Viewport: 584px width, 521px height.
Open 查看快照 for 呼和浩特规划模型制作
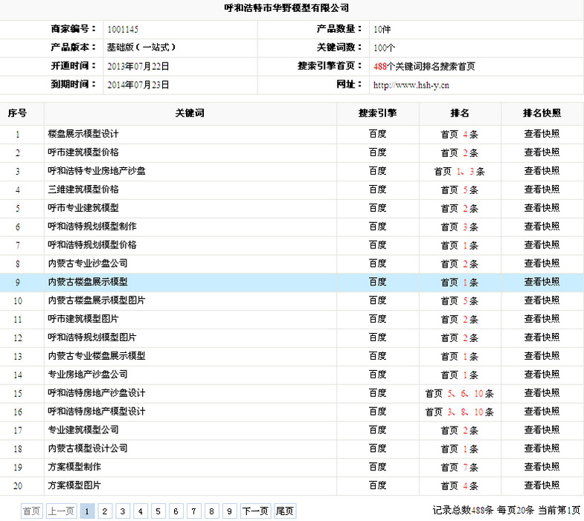tap(542, 227)
